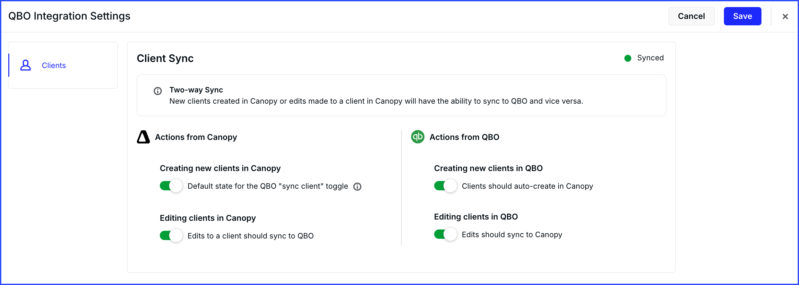Viewport: 799px width, 285px height.
Task: Click the Synced status text
Action: coord(650,58)
